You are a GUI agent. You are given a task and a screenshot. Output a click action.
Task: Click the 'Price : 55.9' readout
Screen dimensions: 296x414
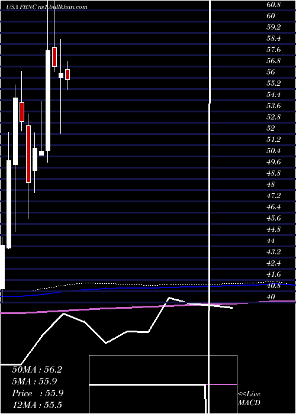click(x=37, y=393)
